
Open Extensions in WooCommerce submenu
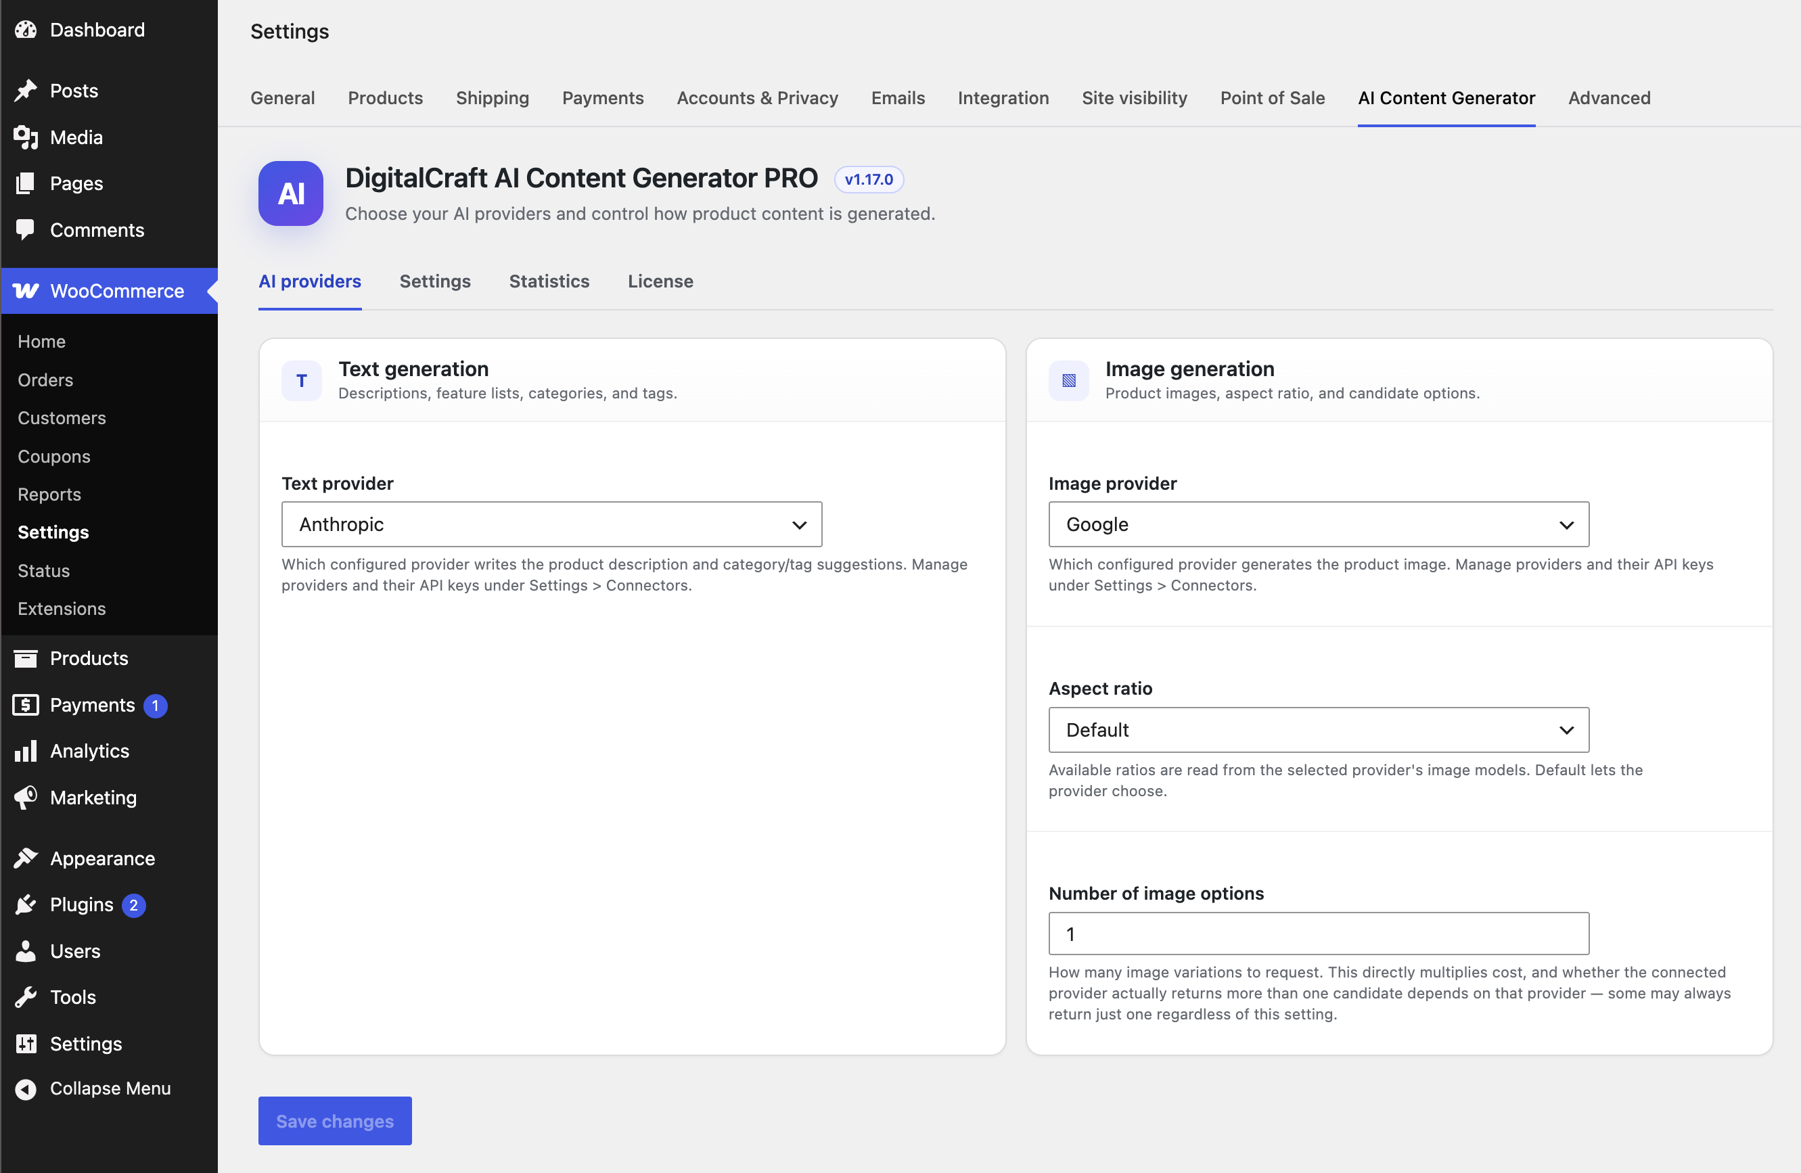62,608
